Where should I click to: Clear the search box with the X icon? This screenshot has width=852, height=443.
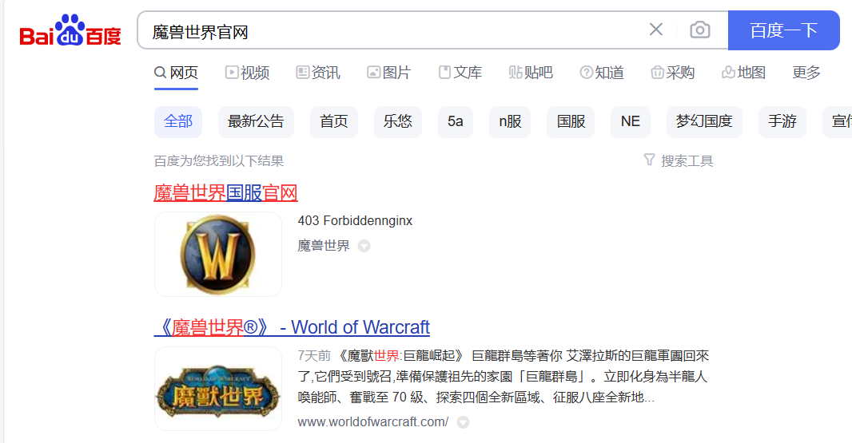coord(656,30)
